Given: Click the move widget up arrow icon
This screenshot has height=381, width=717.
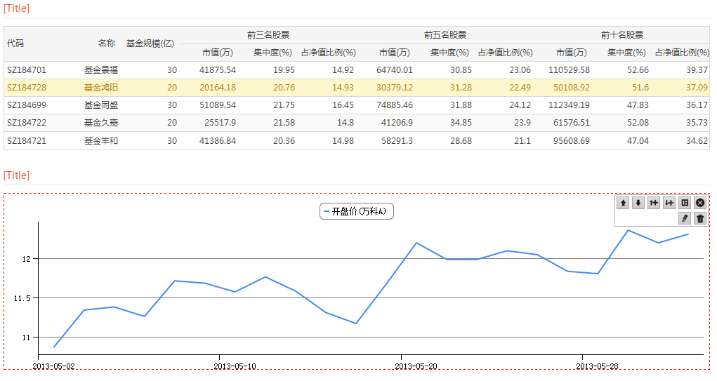Looking at the screenshot, I should point(623,203).
